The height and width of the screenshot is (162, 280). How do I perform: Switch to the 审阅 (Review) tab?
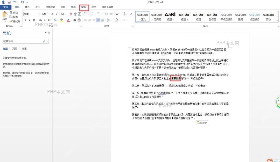(83, 7)
